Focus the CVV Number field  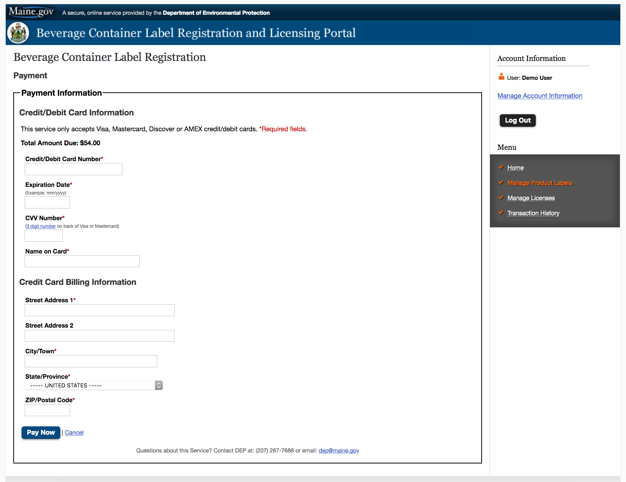pos(44,236)
